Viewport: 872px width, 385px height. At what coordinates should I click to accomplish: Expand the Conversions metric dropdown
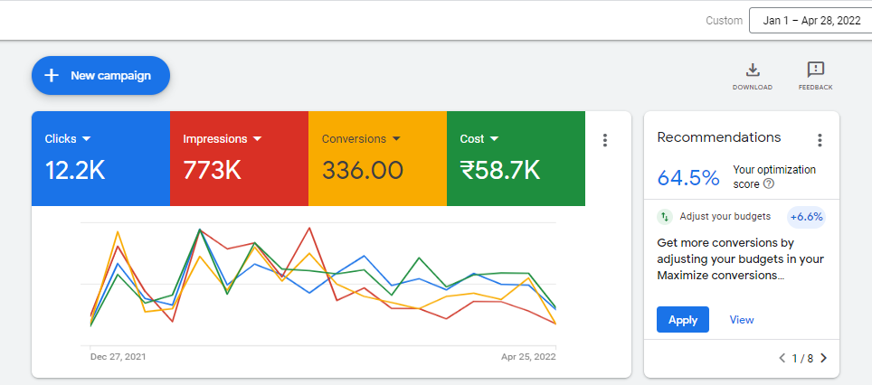coord(396,139)
